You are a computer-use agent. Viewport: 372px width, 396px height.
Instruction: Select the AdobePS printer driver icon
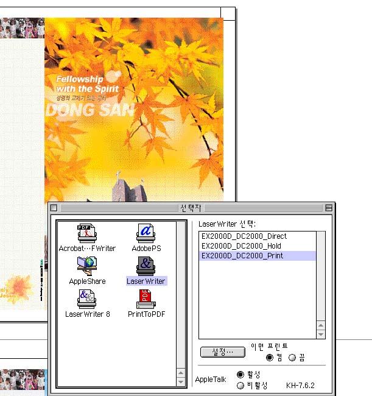(x=146, y=234)
